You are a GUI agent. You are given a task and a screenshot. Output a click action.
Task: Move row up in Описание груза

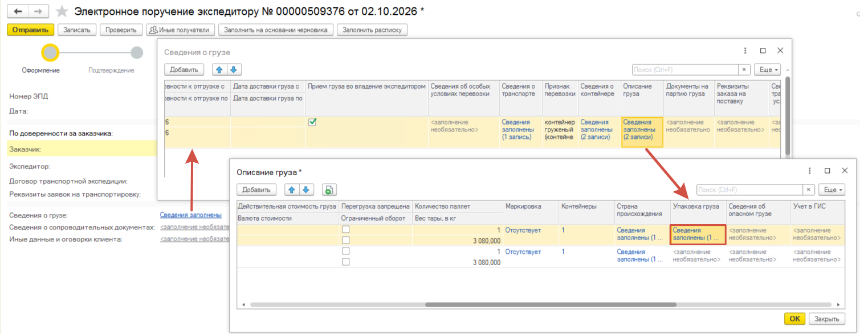pos(292,189)
